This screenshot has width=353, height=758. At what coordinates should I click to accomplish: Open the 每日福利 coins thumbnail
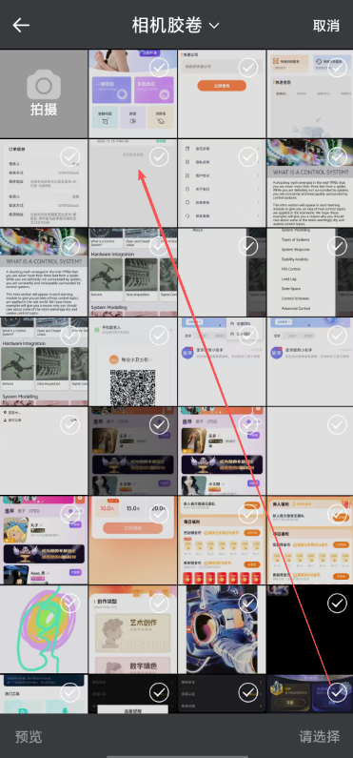(222, 540)
